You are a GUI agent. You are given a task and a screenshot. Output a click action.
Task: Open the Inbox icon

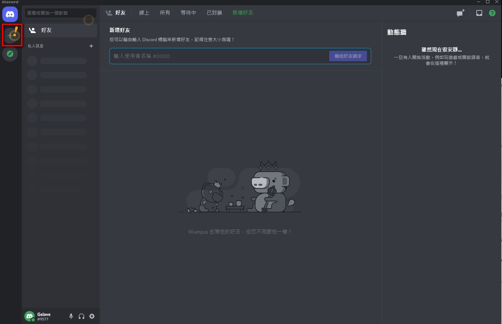click(x=479, y=13)
